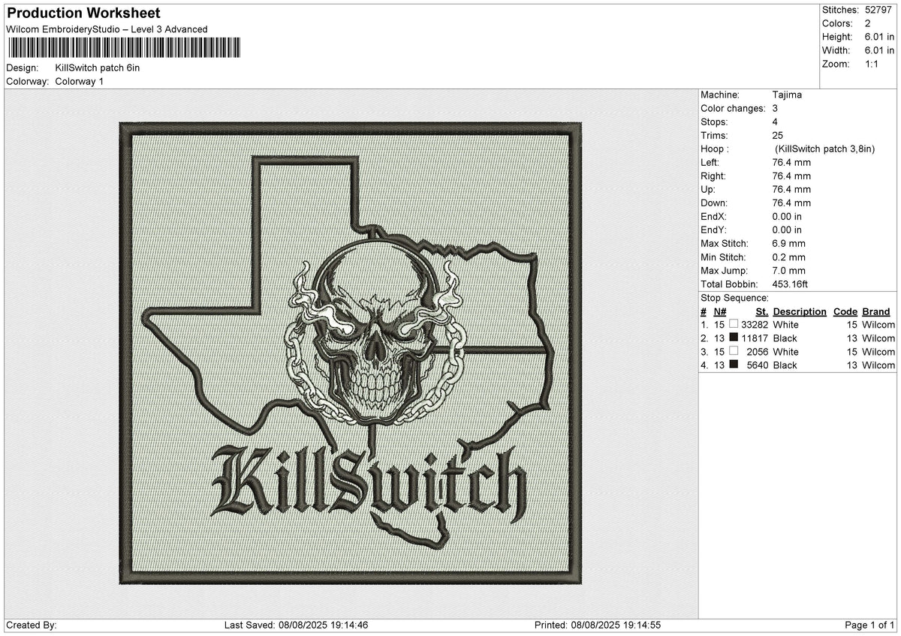Click 'Black' description in stop 2 row
Screen dimensions: 901x636
[785, 338]
